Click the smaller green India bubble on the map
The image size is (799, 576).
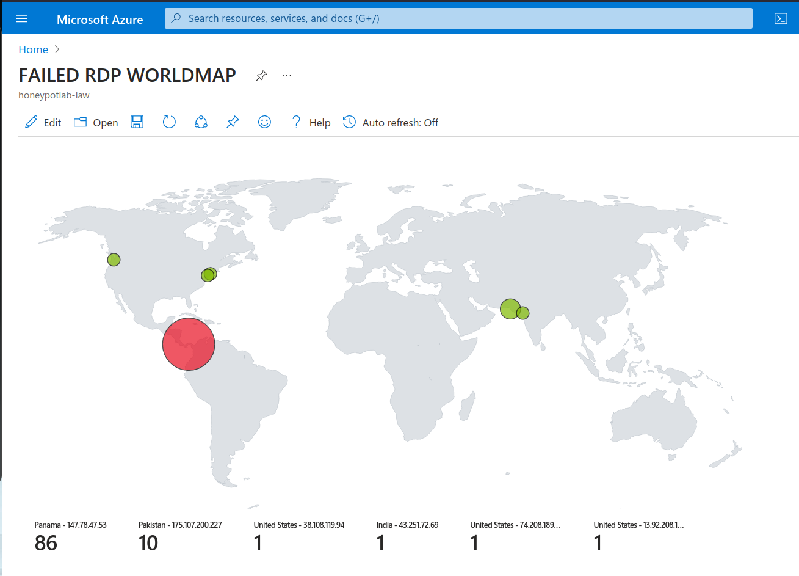524,313
